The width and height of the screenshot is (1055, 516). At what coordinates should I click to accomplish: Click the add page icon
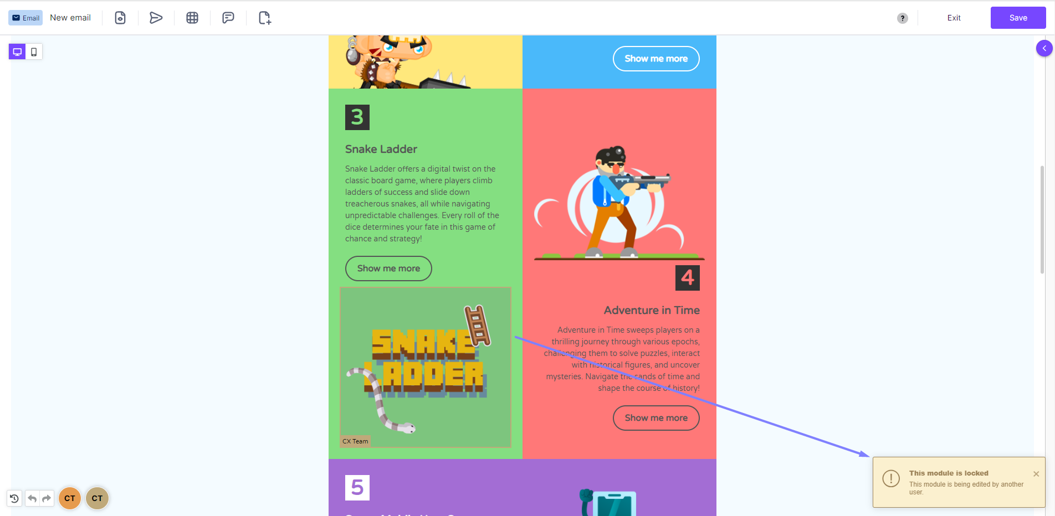[x=265, y=18]
